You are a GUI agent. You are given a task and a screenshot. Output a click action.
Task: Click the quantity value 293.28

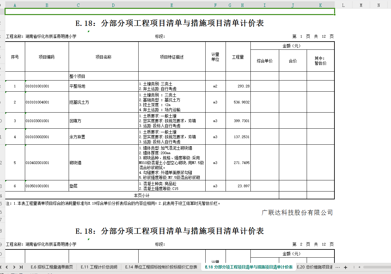pyautogui.click(x=238, y=86)
